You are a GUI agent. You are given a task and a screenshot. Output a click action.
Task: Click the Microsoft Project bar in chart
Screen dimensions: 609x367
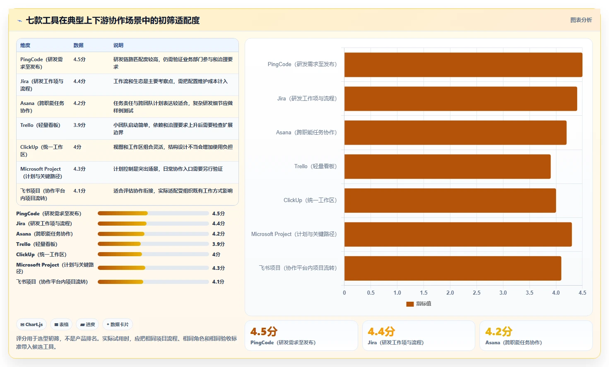pyautogui.click(x=458, y=234)
